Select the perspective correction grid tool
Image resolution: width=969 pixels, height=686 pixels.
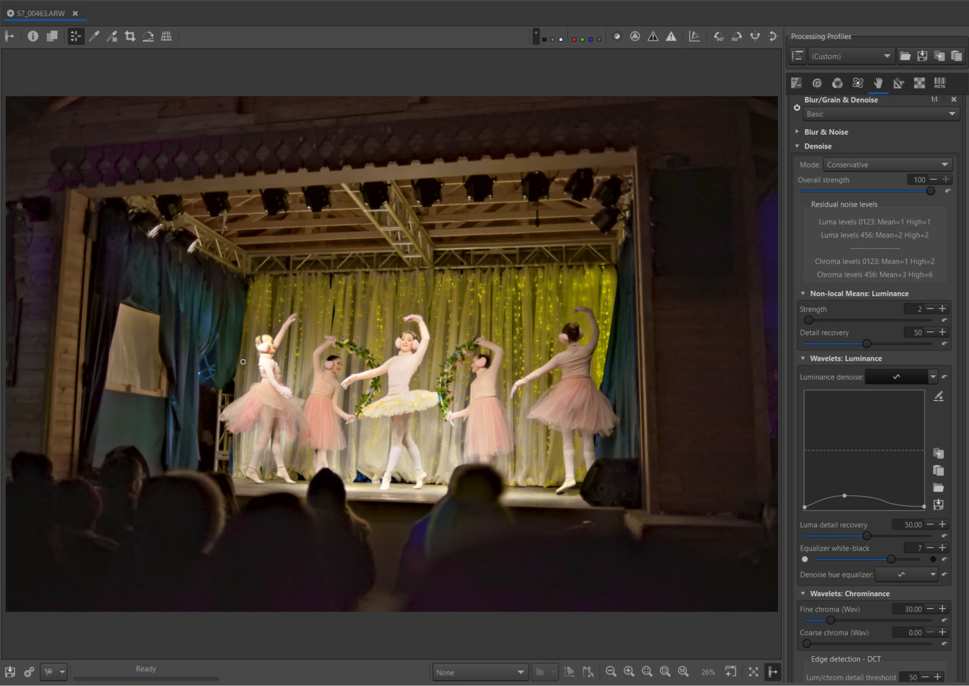coord(166,37)
